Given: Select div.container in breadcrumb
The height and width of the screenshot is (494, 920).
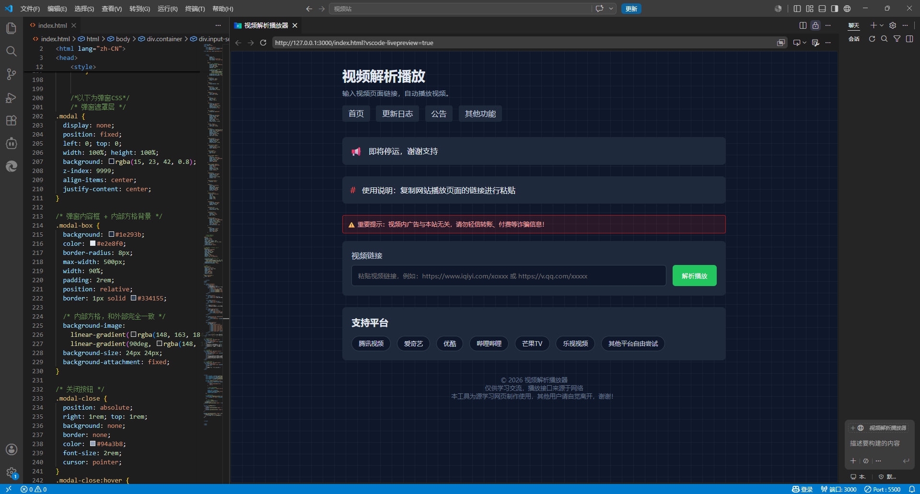Looking at the screenshot, I should pos(164,39).
